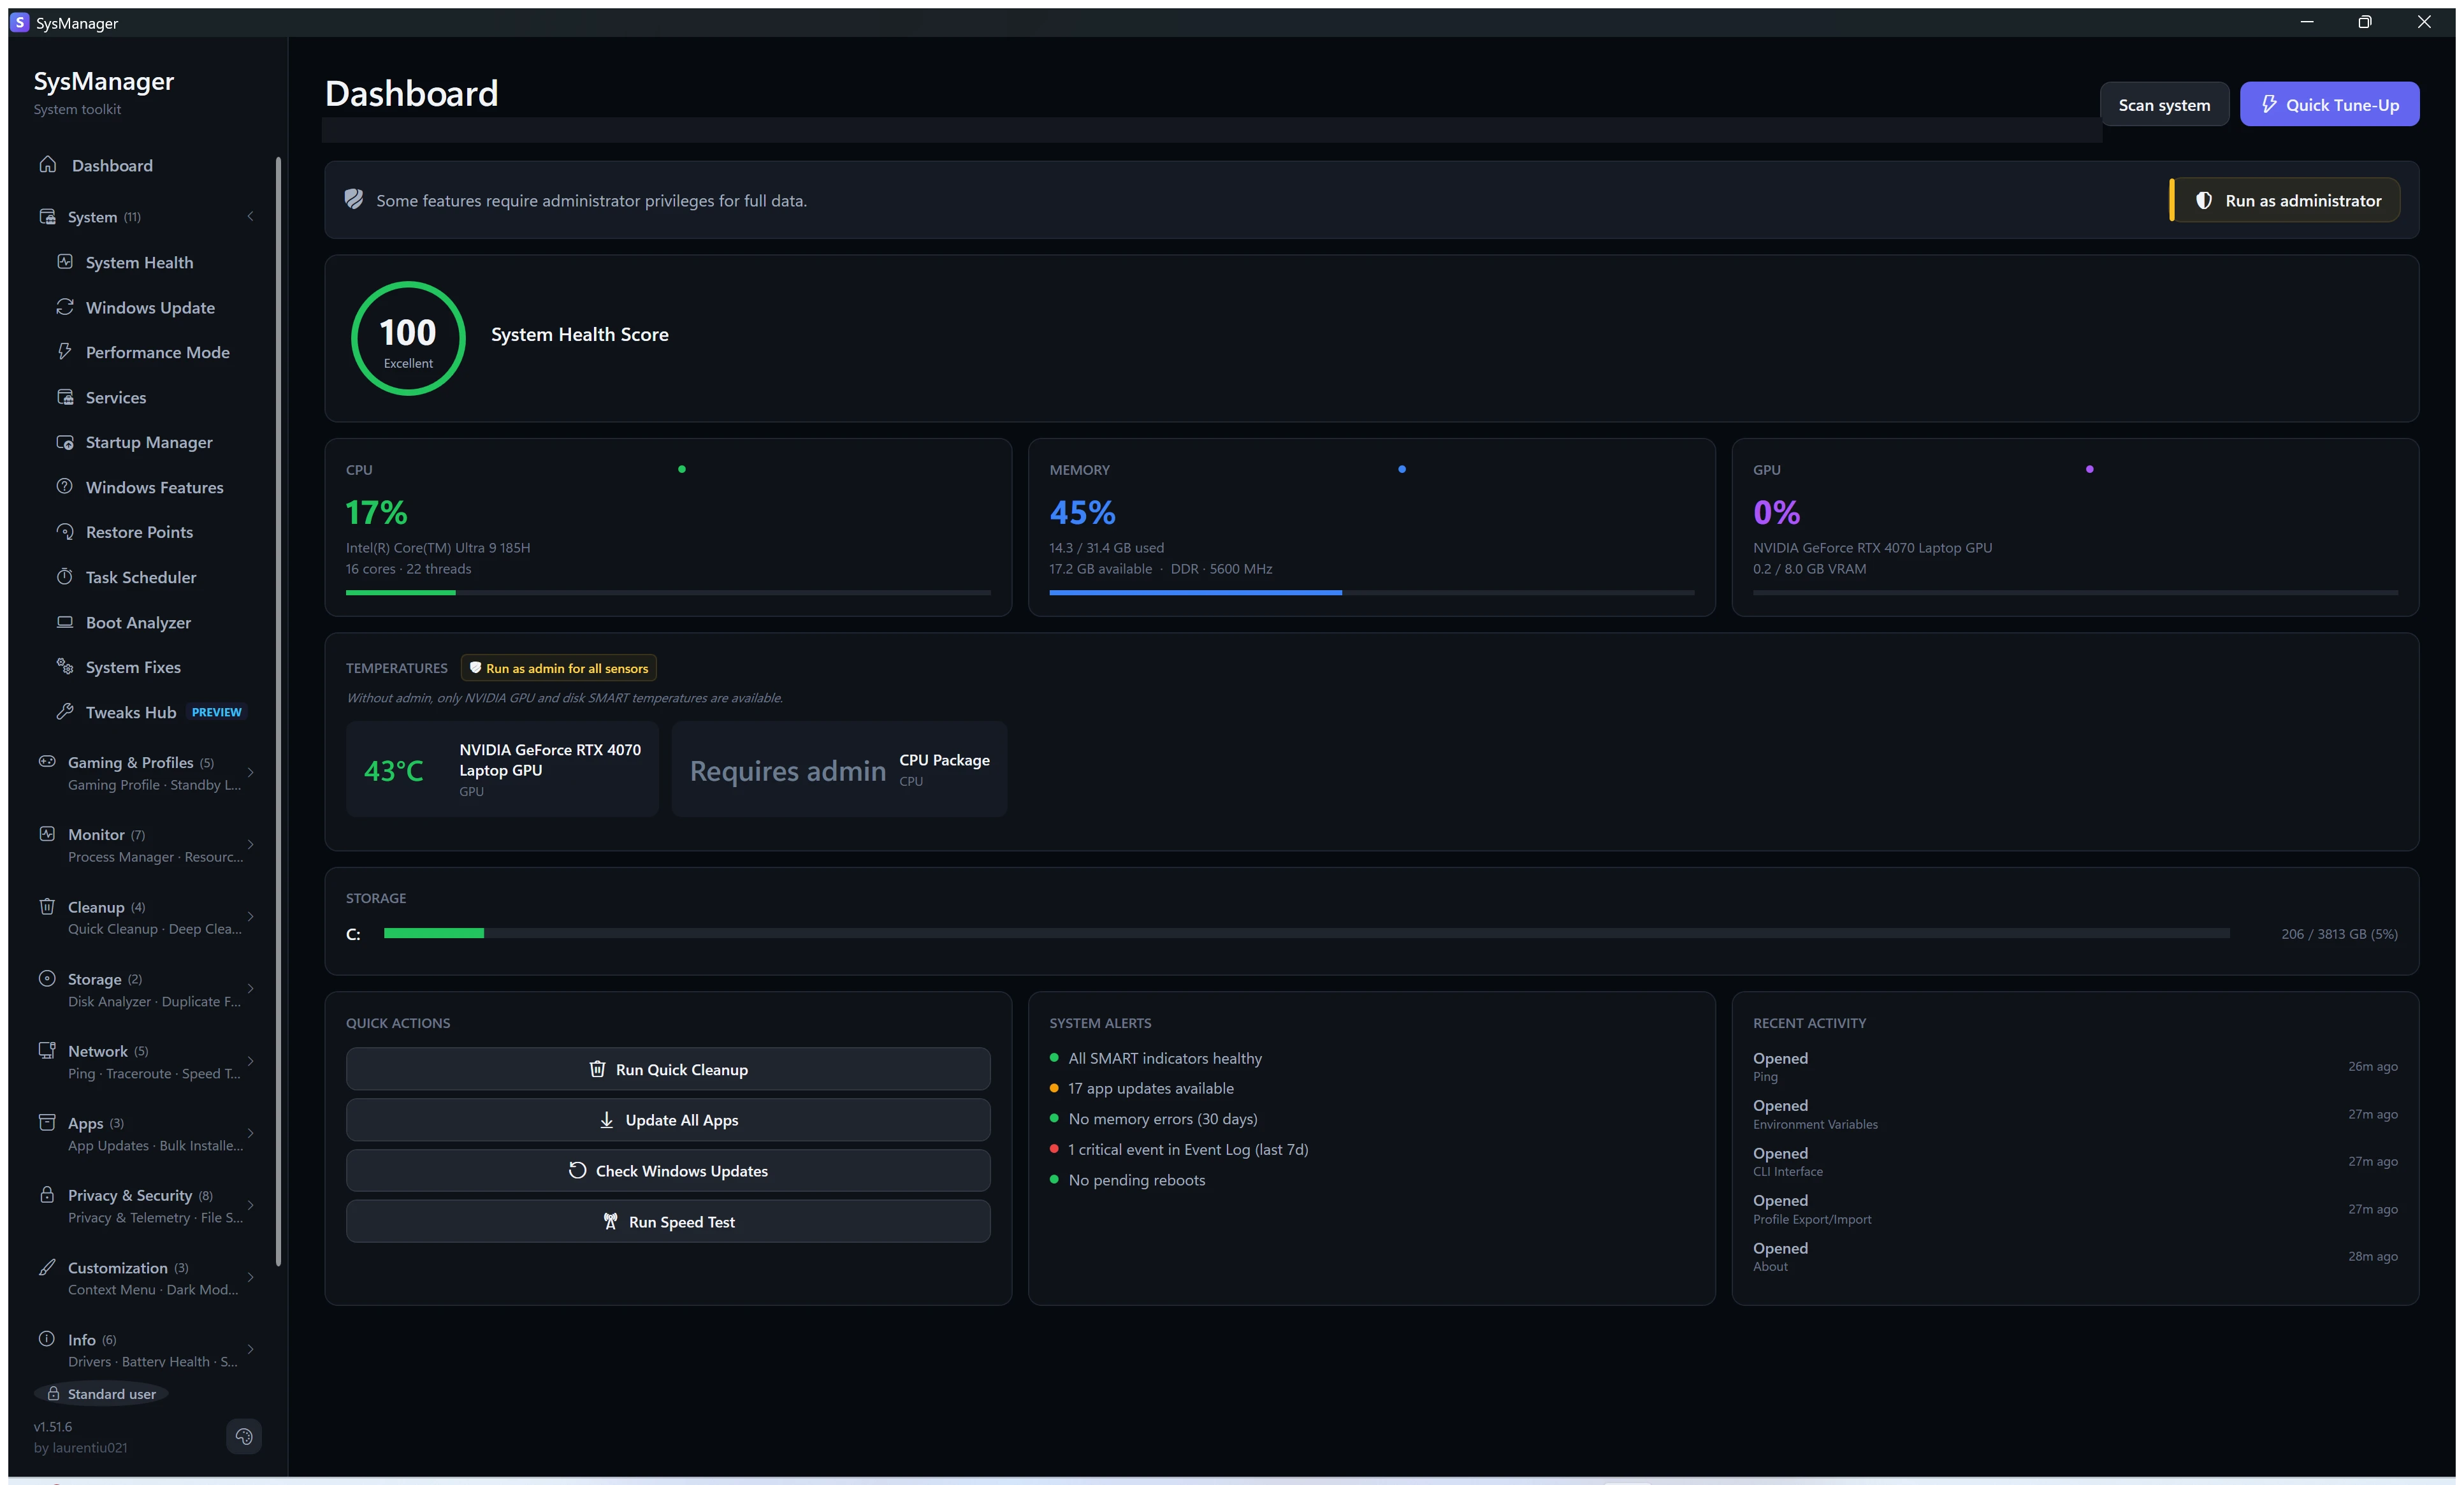Viewport: 2464px width, 1485px height.
Task: Click the Memory usage progress bar
Action: pyautogui.click(x=1371, y=593)
